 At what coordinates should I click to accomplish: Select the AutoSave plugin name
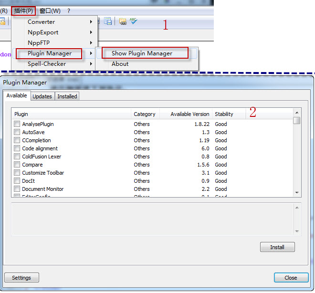click(x=33, y=132)
